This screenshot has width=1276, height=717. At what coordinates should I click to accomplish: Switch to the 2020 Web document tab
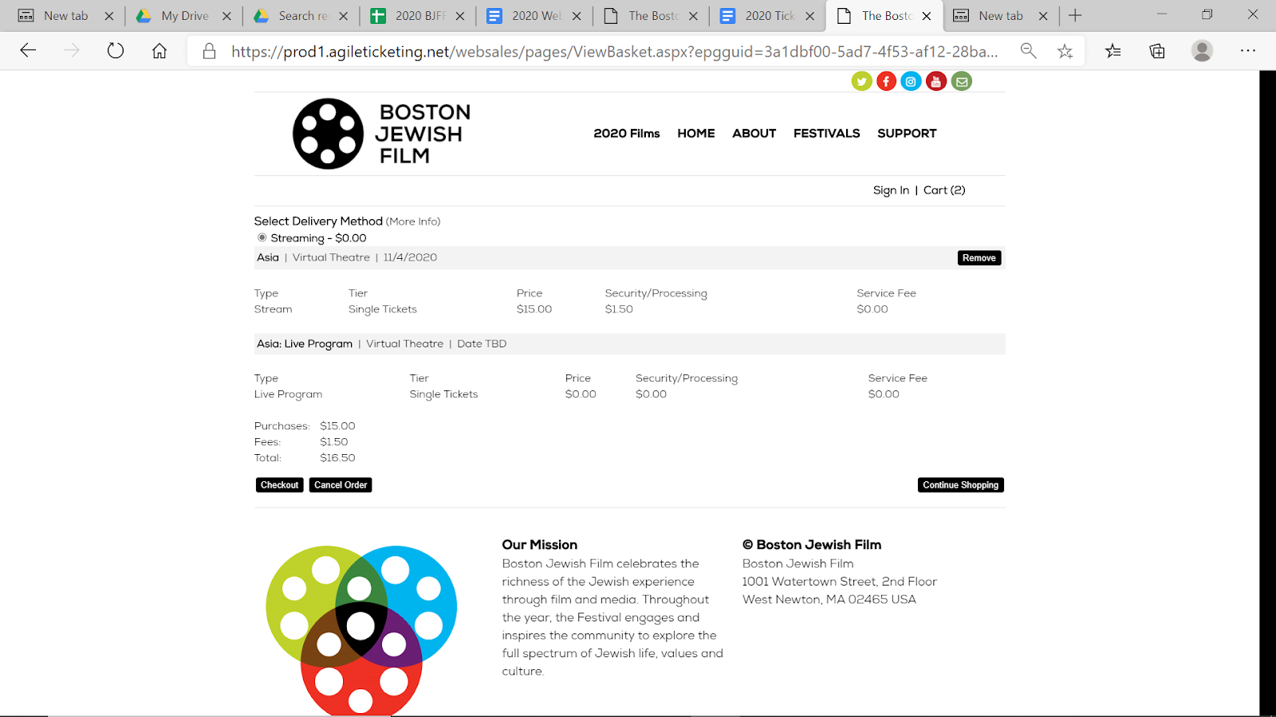533,16
